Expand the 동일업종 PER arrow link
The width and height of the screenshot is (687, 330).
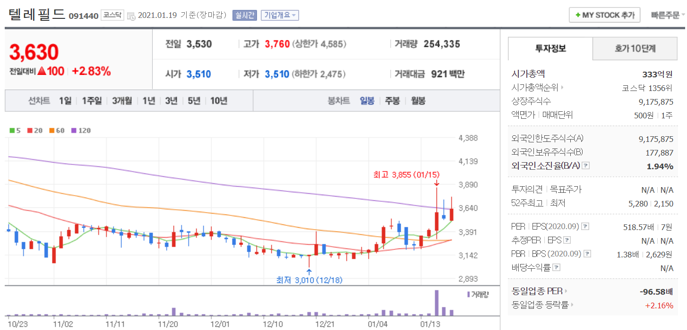[566, 291]
